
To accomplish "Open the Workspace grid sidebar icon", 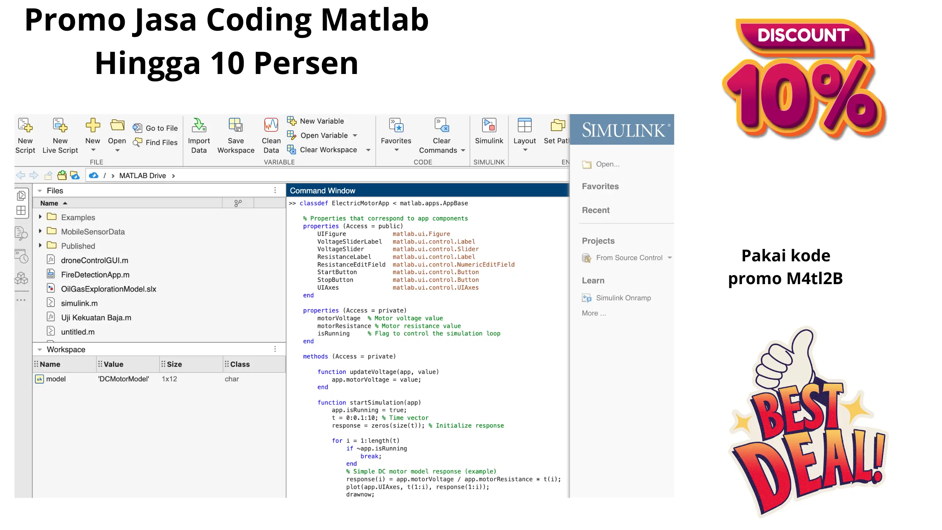I will tap(21, 211).
